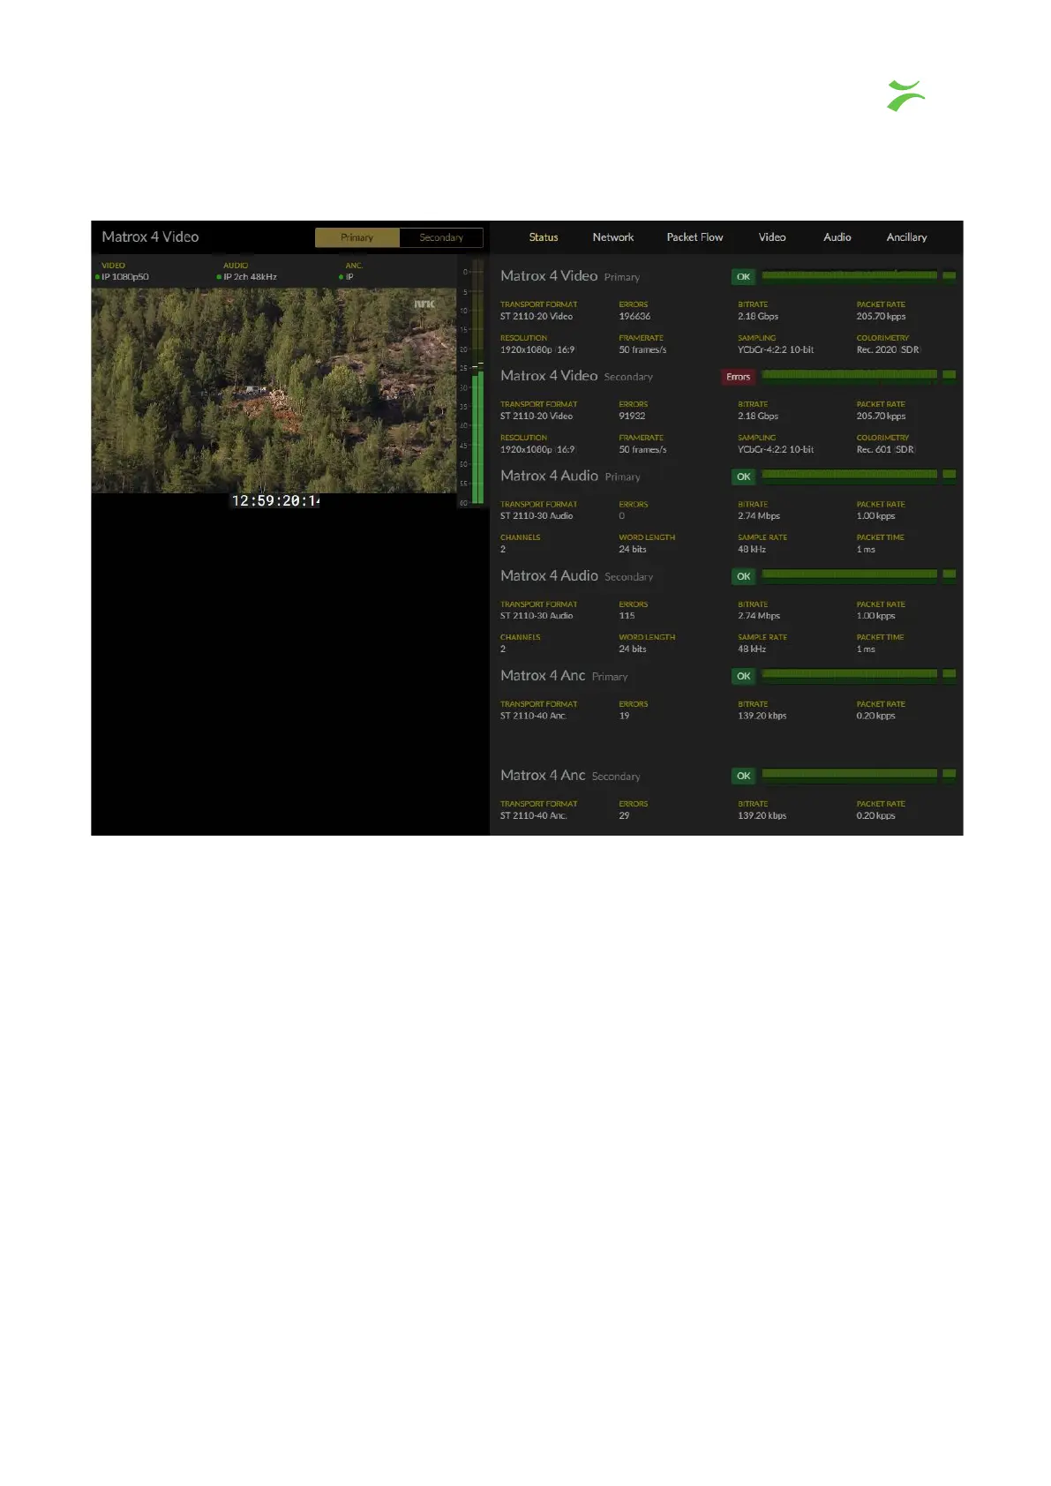The height and width of the screenshot is (1486, 1051).
Task: Select the Primary stream toggle
Action: pos(357,237)
